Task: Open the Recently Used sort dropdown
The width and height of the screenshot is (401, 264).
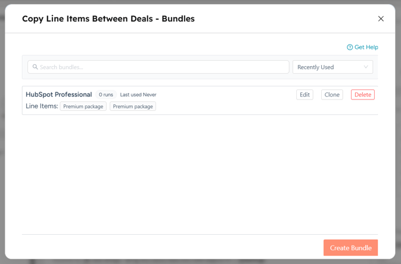Action: click(x=332, y=67)
